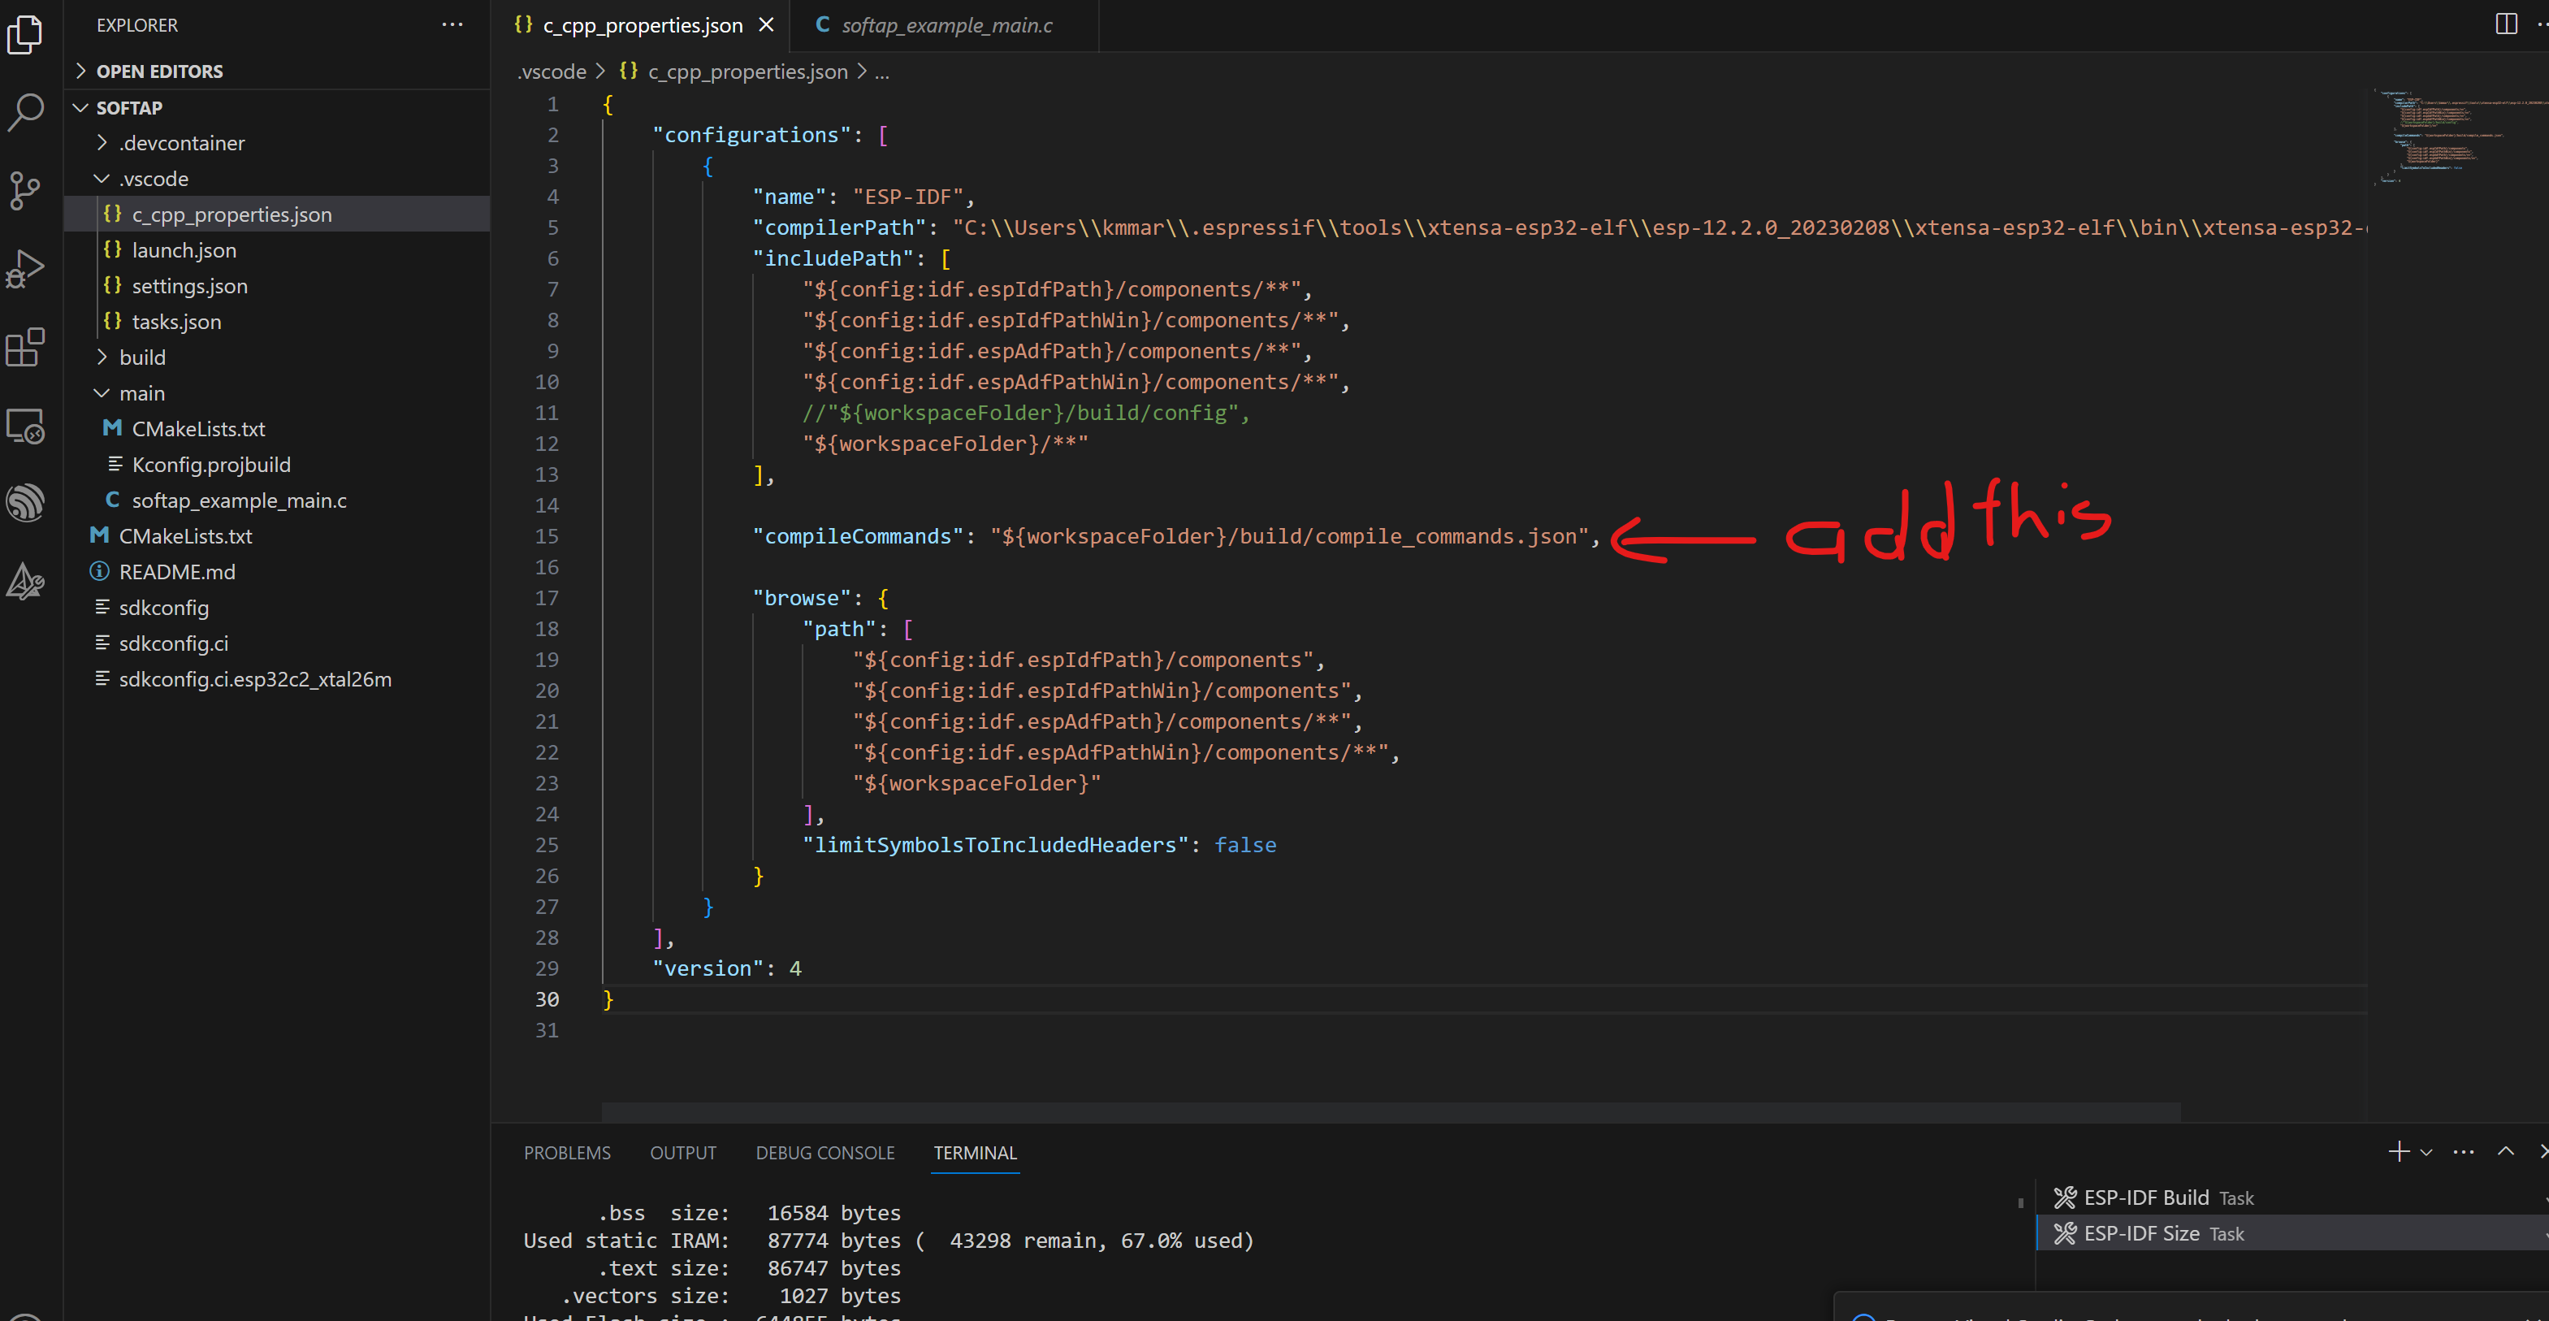Viewport: 2549px width, 1321px height.
Task: Open launch.json in the explorer
Action: coord(277,250)
